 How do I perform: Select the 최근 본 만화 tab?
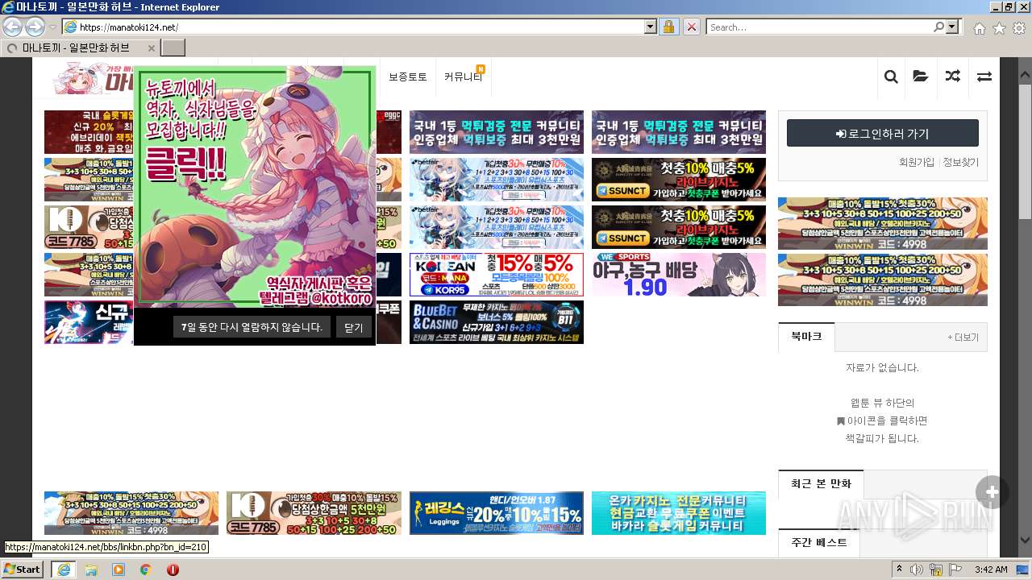[821, 484]
